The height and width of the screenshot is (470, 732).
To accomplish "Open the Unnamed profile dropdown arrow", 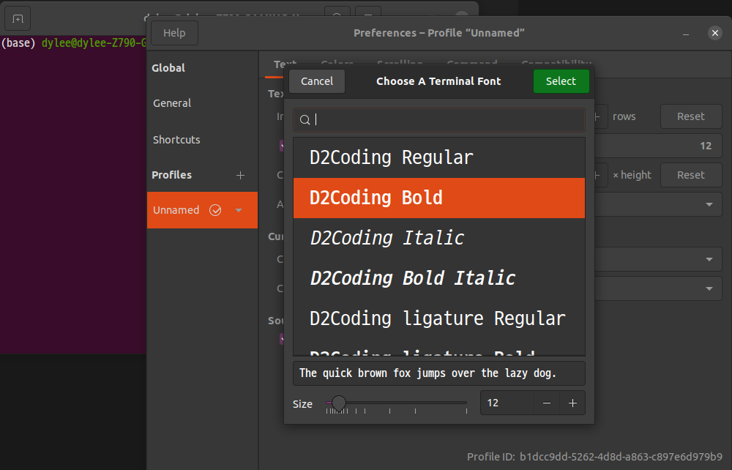I will pyautogui.click(x=239, y=211).
